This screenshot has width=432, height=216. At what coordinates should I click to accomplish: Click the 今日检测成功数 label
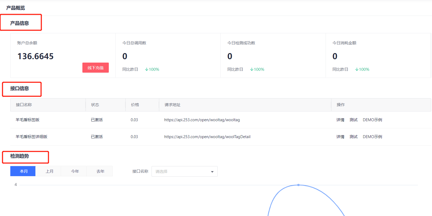pyautogui.click(x=241, y=43)
